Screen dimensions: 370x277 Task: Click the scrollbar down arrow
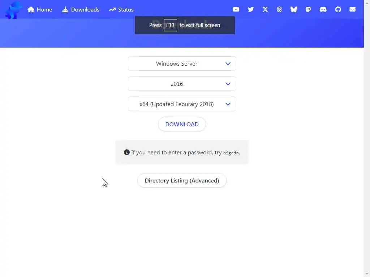click(367, 274)
